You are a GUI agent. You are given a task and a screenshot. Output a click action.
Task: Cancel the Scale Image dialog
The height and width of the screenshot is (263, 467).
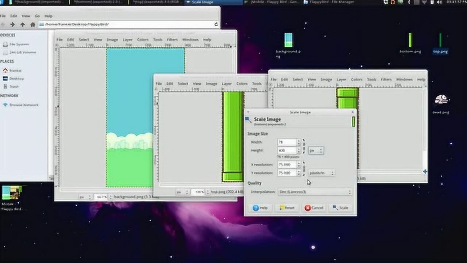pos(314,207)
